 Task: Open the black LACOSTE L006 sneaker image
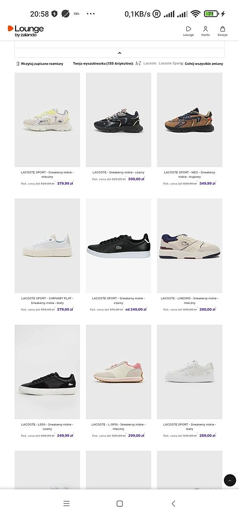(47, 372)
